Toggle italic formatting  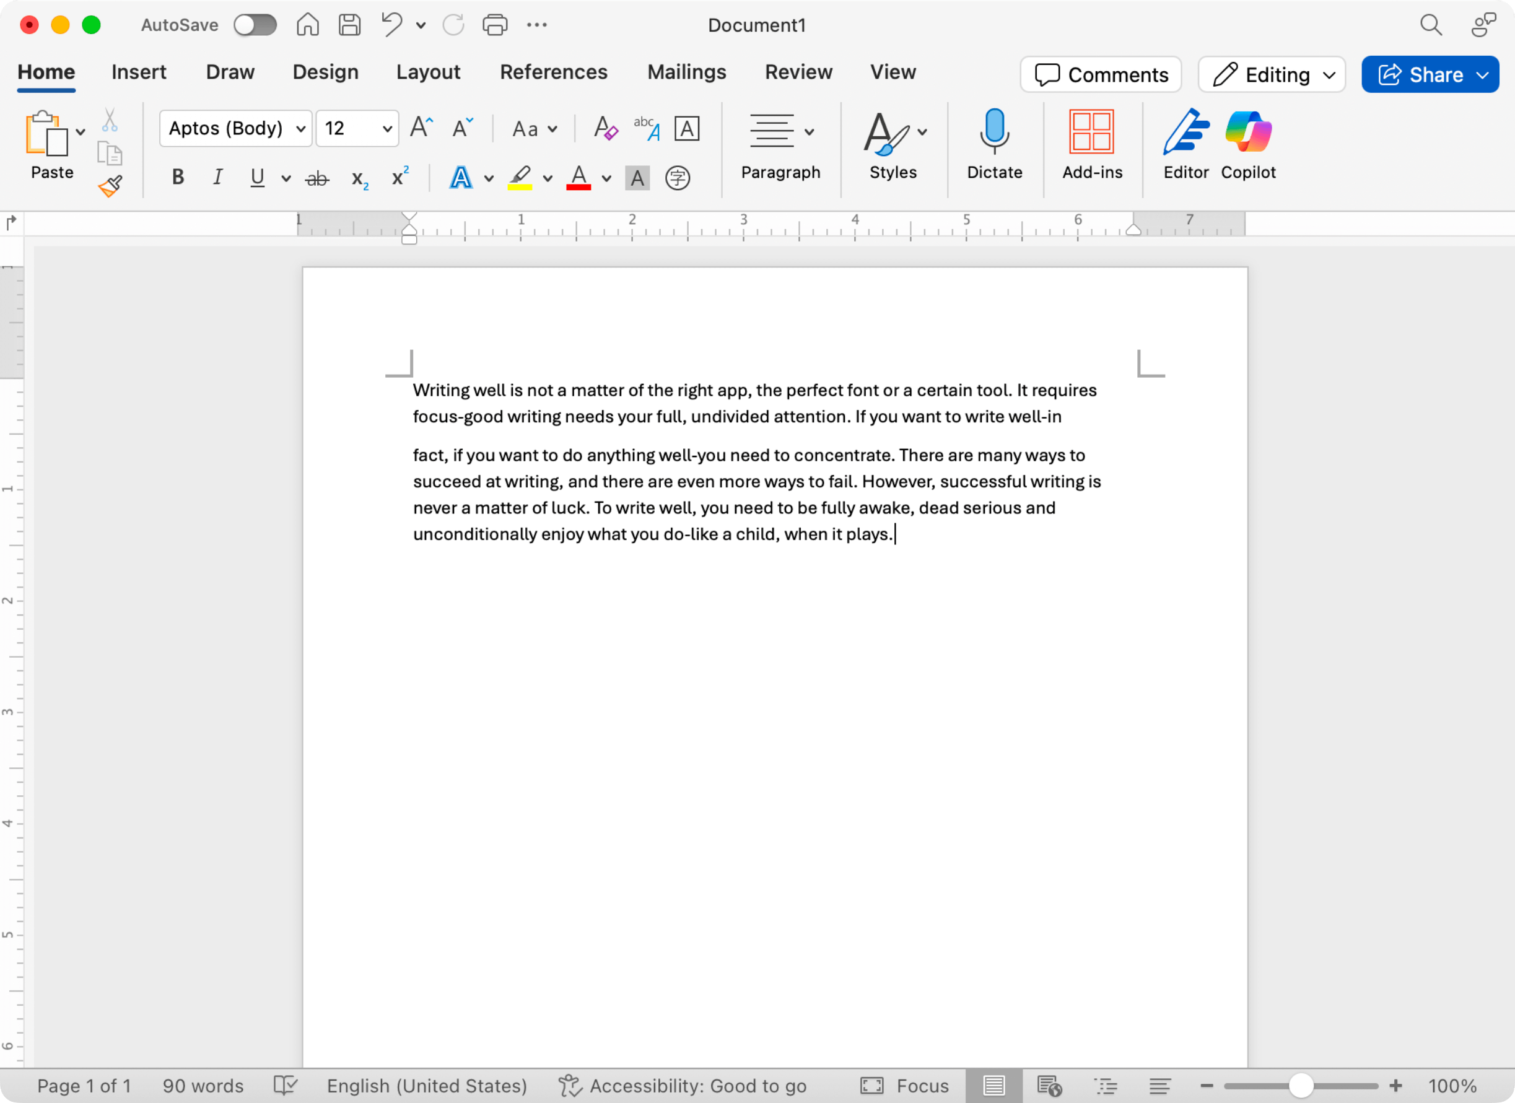[216, 177]
